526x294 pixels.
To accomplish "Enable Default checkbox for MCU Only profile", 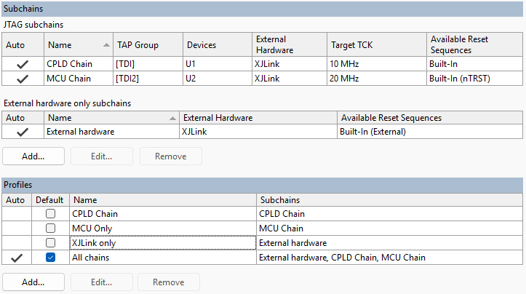I will pyautogui.click(x=50, y=229).
